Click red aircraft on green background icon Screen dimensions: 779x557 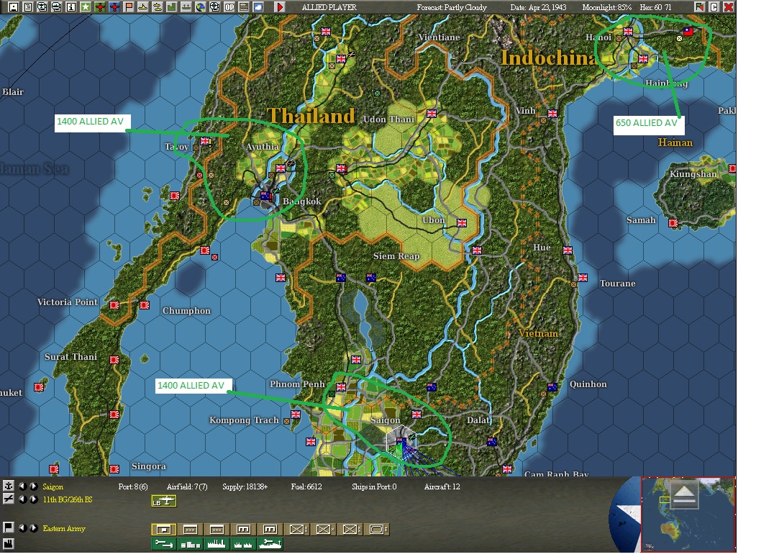pyautogui.click(x=100, y=7)
